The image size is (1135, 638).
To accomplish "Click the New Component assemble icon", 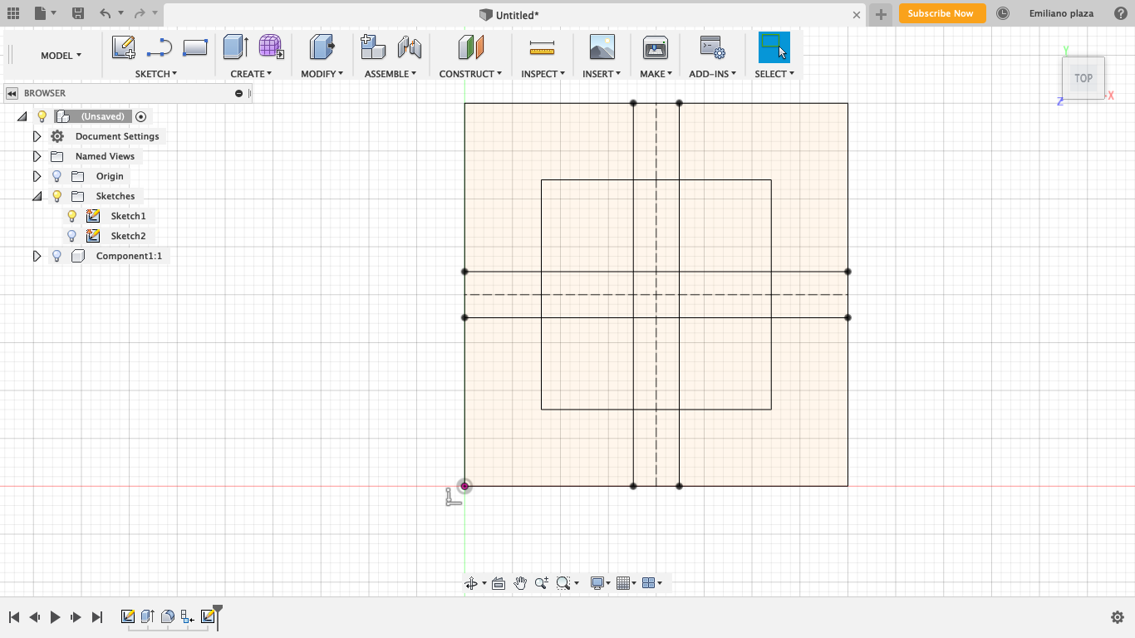I will tap(373, 47).
